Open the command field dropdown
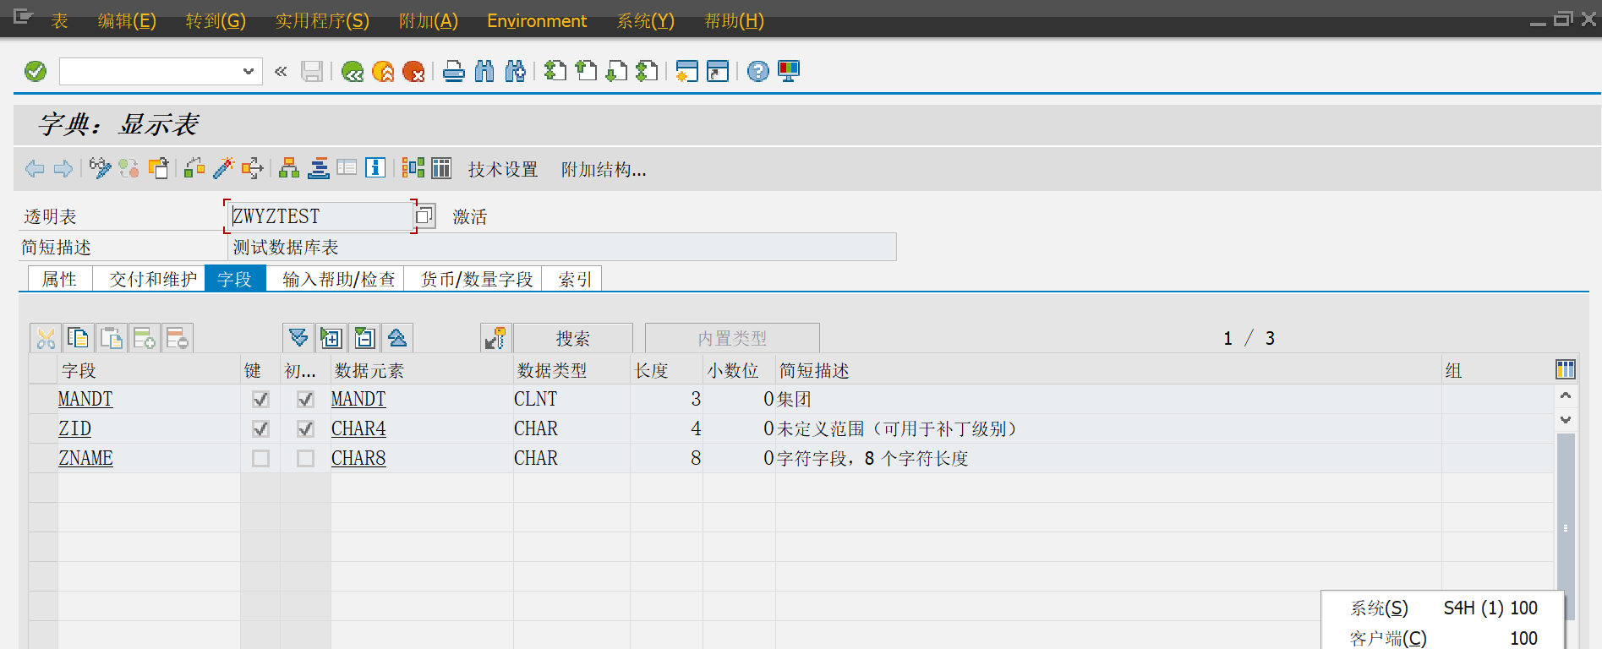 pos(248,72)
